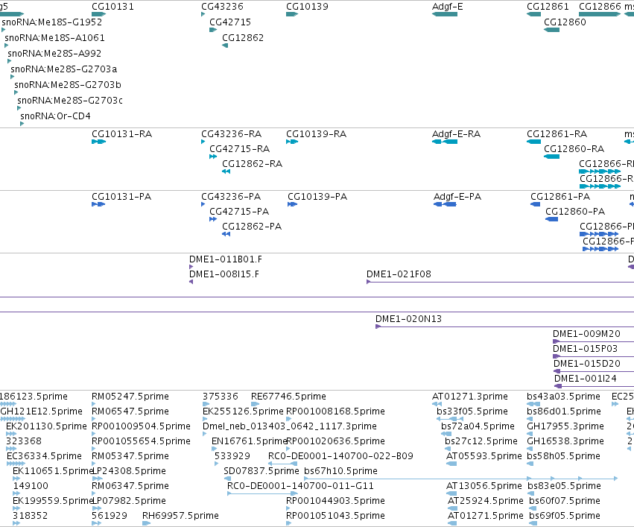Click EST bs69f05.5prime
The image size is (634, 527).
[x=565, y=516]
